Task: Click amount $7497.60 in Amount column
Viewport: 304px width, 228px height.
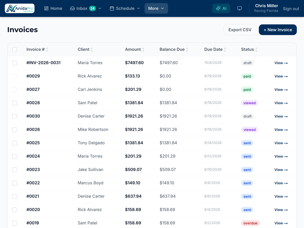Action: (134, 62)
